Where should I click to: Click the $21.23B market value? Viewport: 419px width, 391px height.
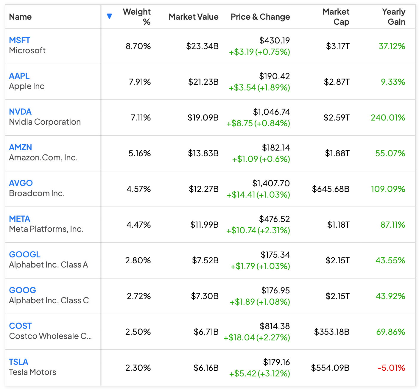coord(203,82)
